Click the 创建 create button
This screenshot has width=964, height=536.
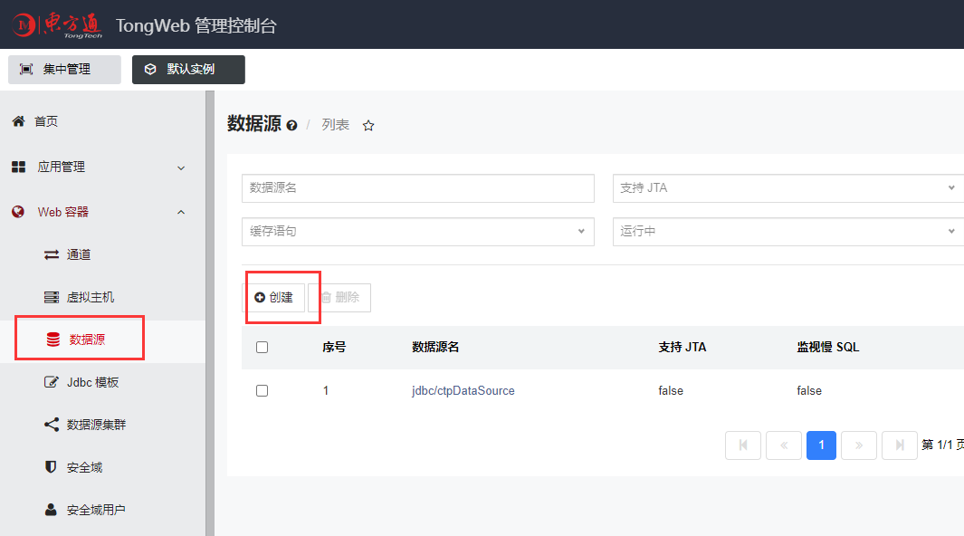pos(274,297)
